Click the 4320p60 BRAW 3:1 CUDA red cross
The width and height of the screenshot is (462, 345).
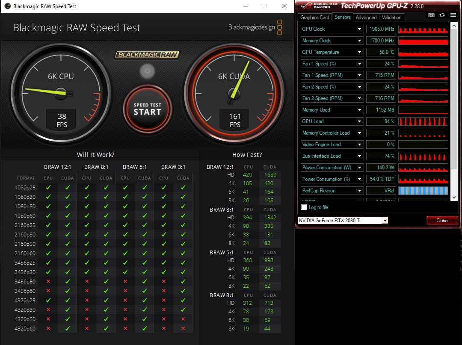[x=183, y=328]
